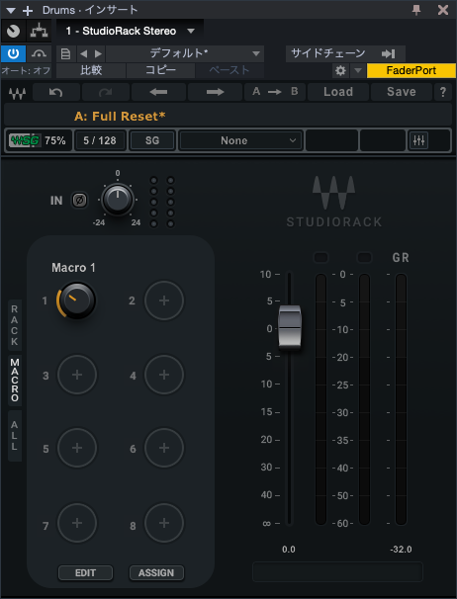Add a macro in slot 4
The height and width of the screenshot is (599, 457).
point(164,375)
